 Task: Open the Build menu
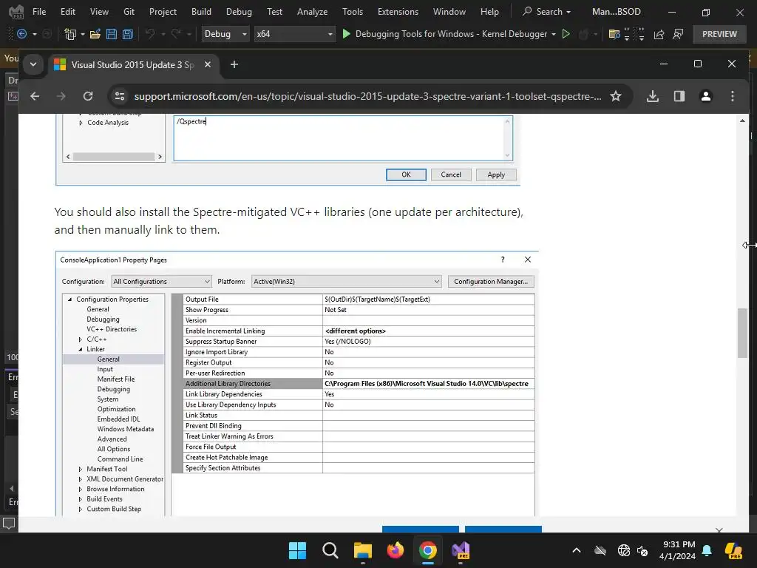click(201, 12)
